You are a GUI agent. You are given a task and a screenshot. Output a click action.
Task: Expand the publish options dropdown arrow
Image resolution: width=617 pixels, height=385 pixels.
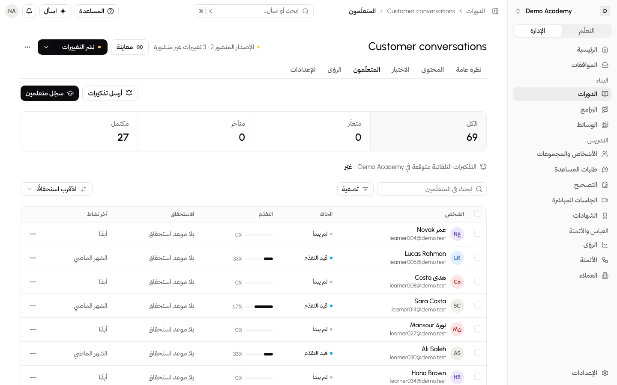pos(46,47)
